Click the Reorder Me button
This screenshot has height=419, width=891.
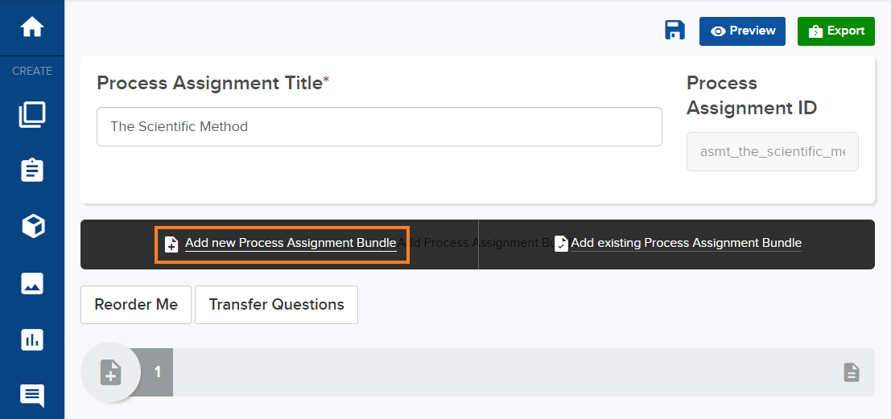(x=136, y=305)
